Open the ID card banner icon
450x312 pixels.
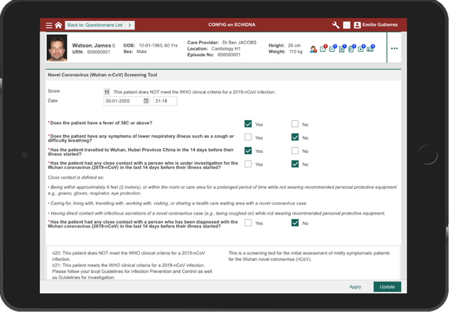370,48
